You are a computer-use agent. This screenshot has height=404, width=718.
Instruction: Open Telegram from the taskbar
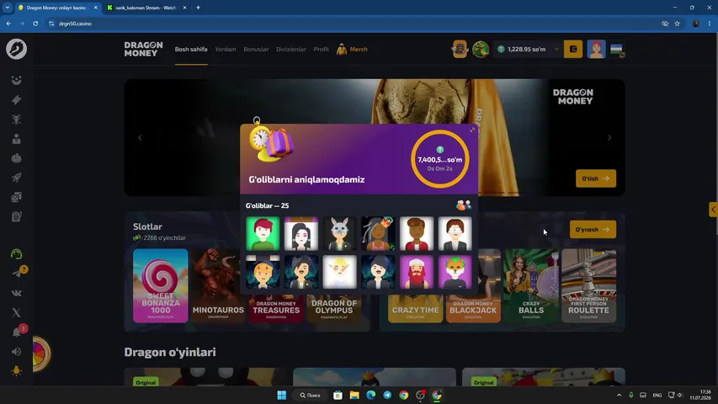(x=387, y=395)
